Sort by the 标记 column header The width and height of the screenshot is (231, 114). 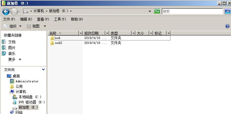click(x=160, y=33)
